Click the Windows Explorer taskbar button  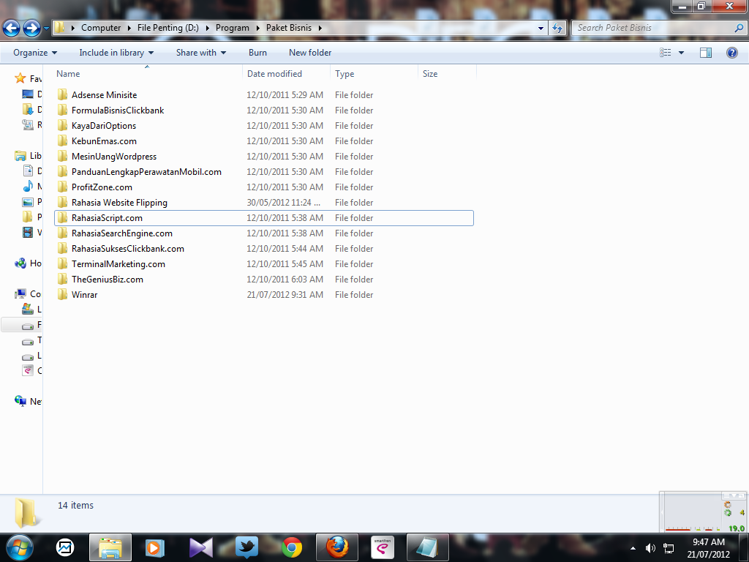[x=110, y=547]
